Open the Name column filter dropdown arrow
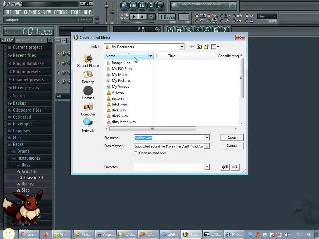 pyautogui.click(x=150, y=56)
